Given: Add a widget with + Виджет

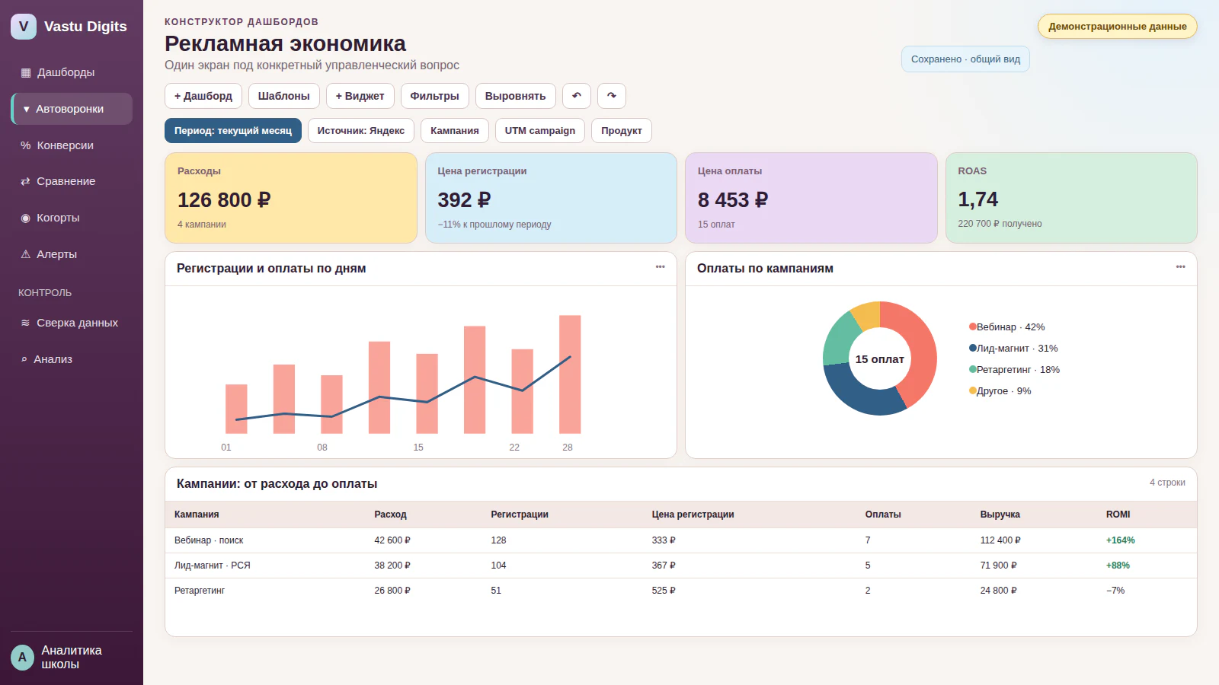Looking at the screenshot, I should (x=360, y=96).
